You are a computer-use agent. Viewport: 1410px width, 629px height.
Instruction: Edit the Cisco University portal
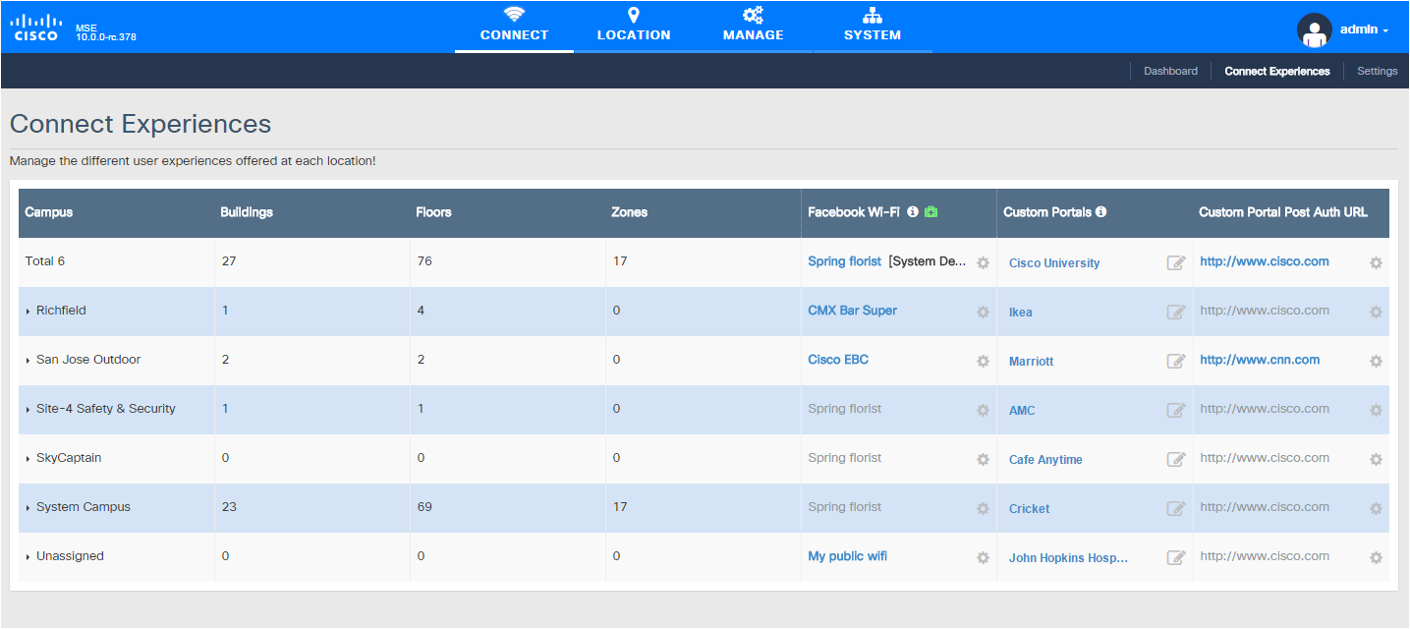point(1175,263)
